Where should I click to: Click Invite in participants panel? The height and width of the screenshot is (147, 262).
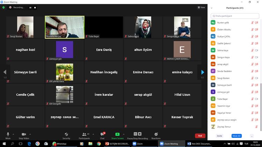(x=219, y=136)
